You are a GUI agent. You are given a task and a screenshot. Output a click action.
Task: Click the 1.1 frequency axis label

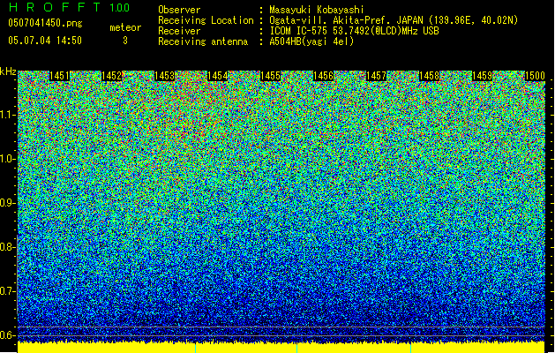click(x=8, y=115)
